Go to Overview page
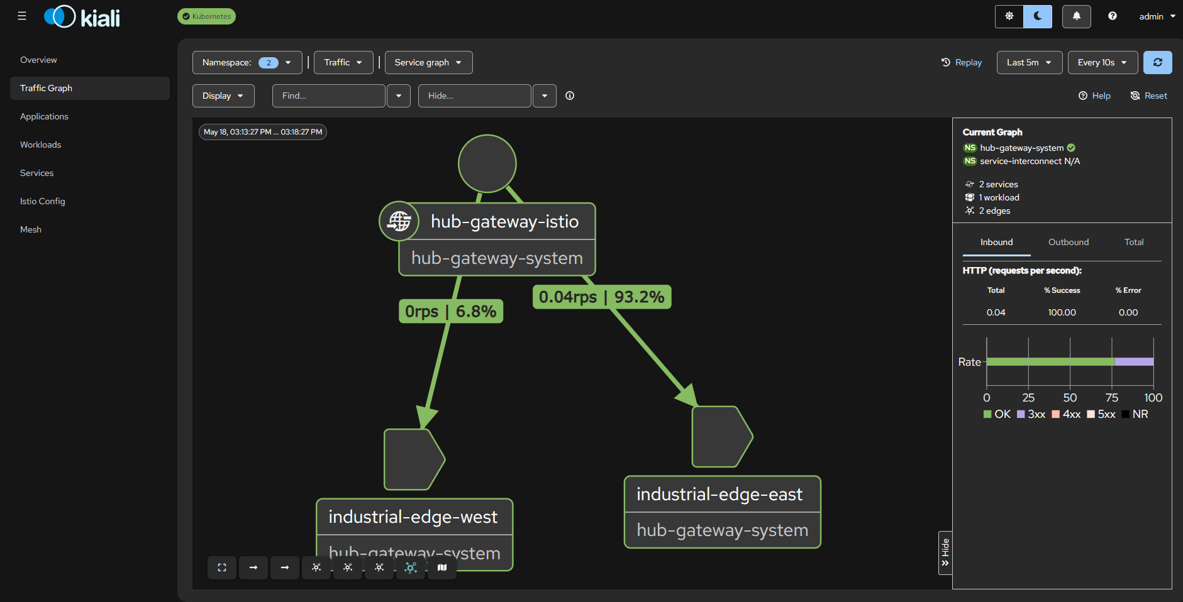Viewport: 1183px width, 602px height. tap(38, 60)
